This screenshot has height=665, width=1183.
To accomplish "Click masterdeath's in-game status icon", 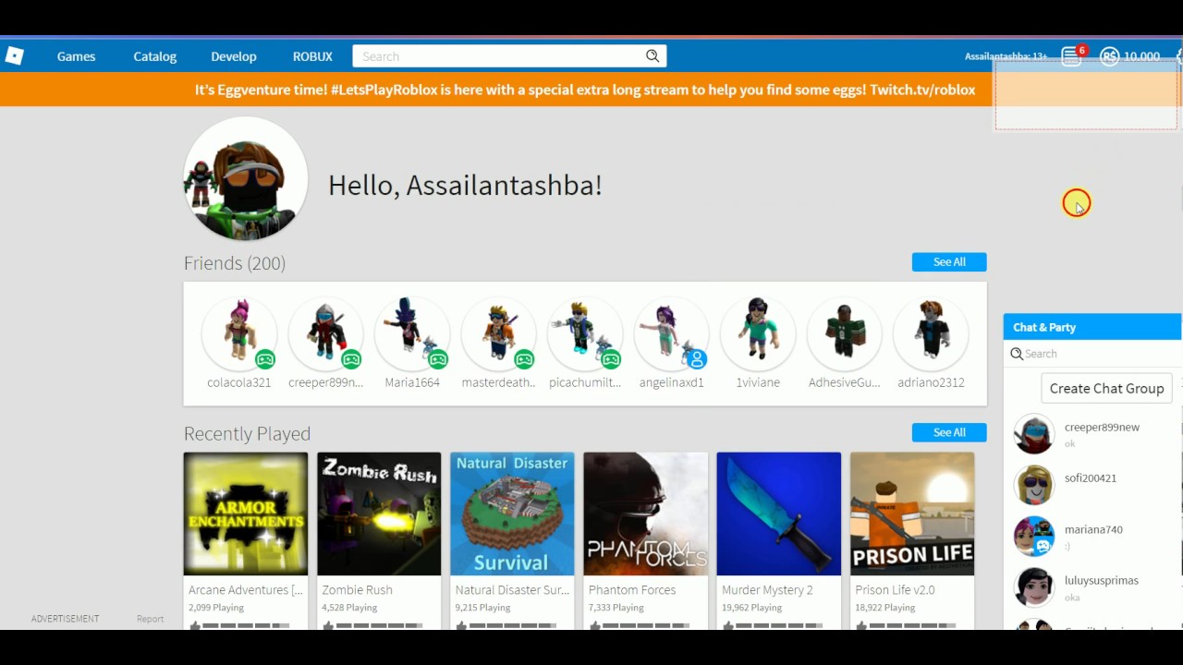I will click(524, 359).
